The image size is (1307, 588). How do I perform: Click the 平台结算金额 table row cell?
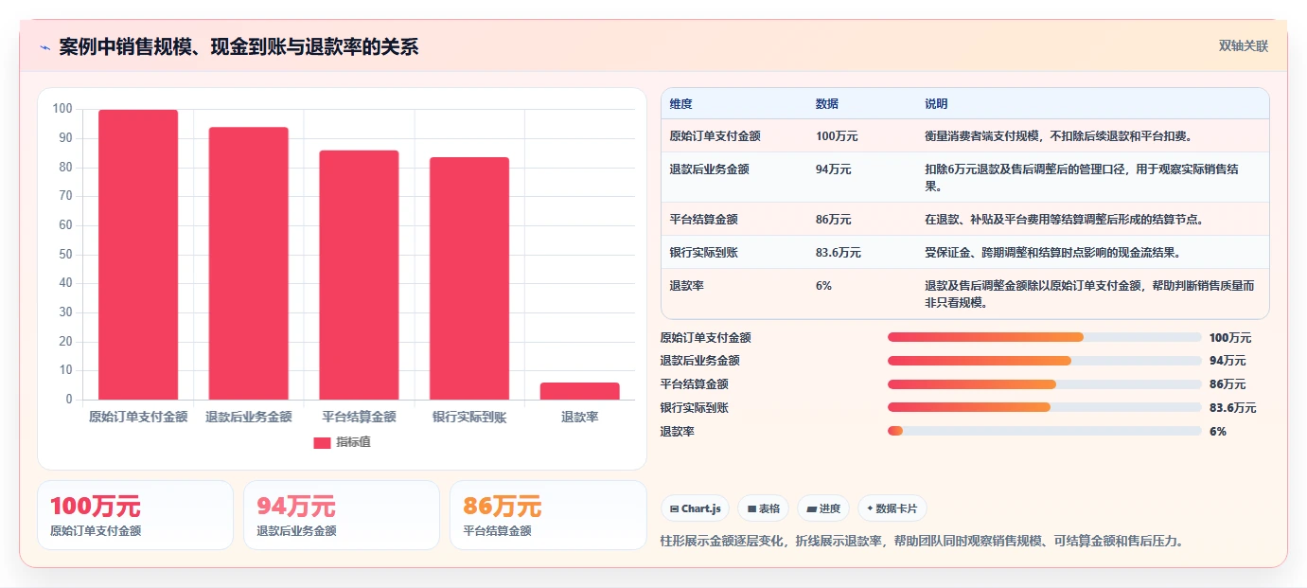point(703,220)
